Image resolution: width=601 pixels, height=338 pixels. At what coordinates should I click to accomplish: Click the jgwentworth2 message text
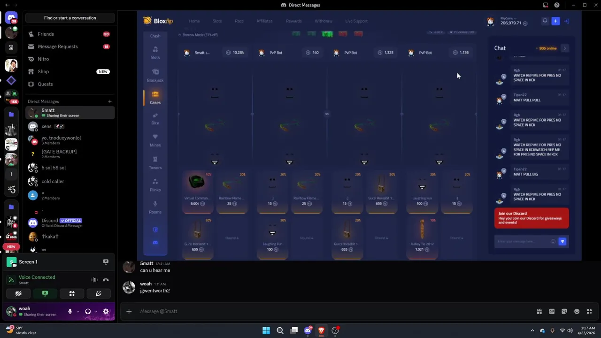pos(155,291)
